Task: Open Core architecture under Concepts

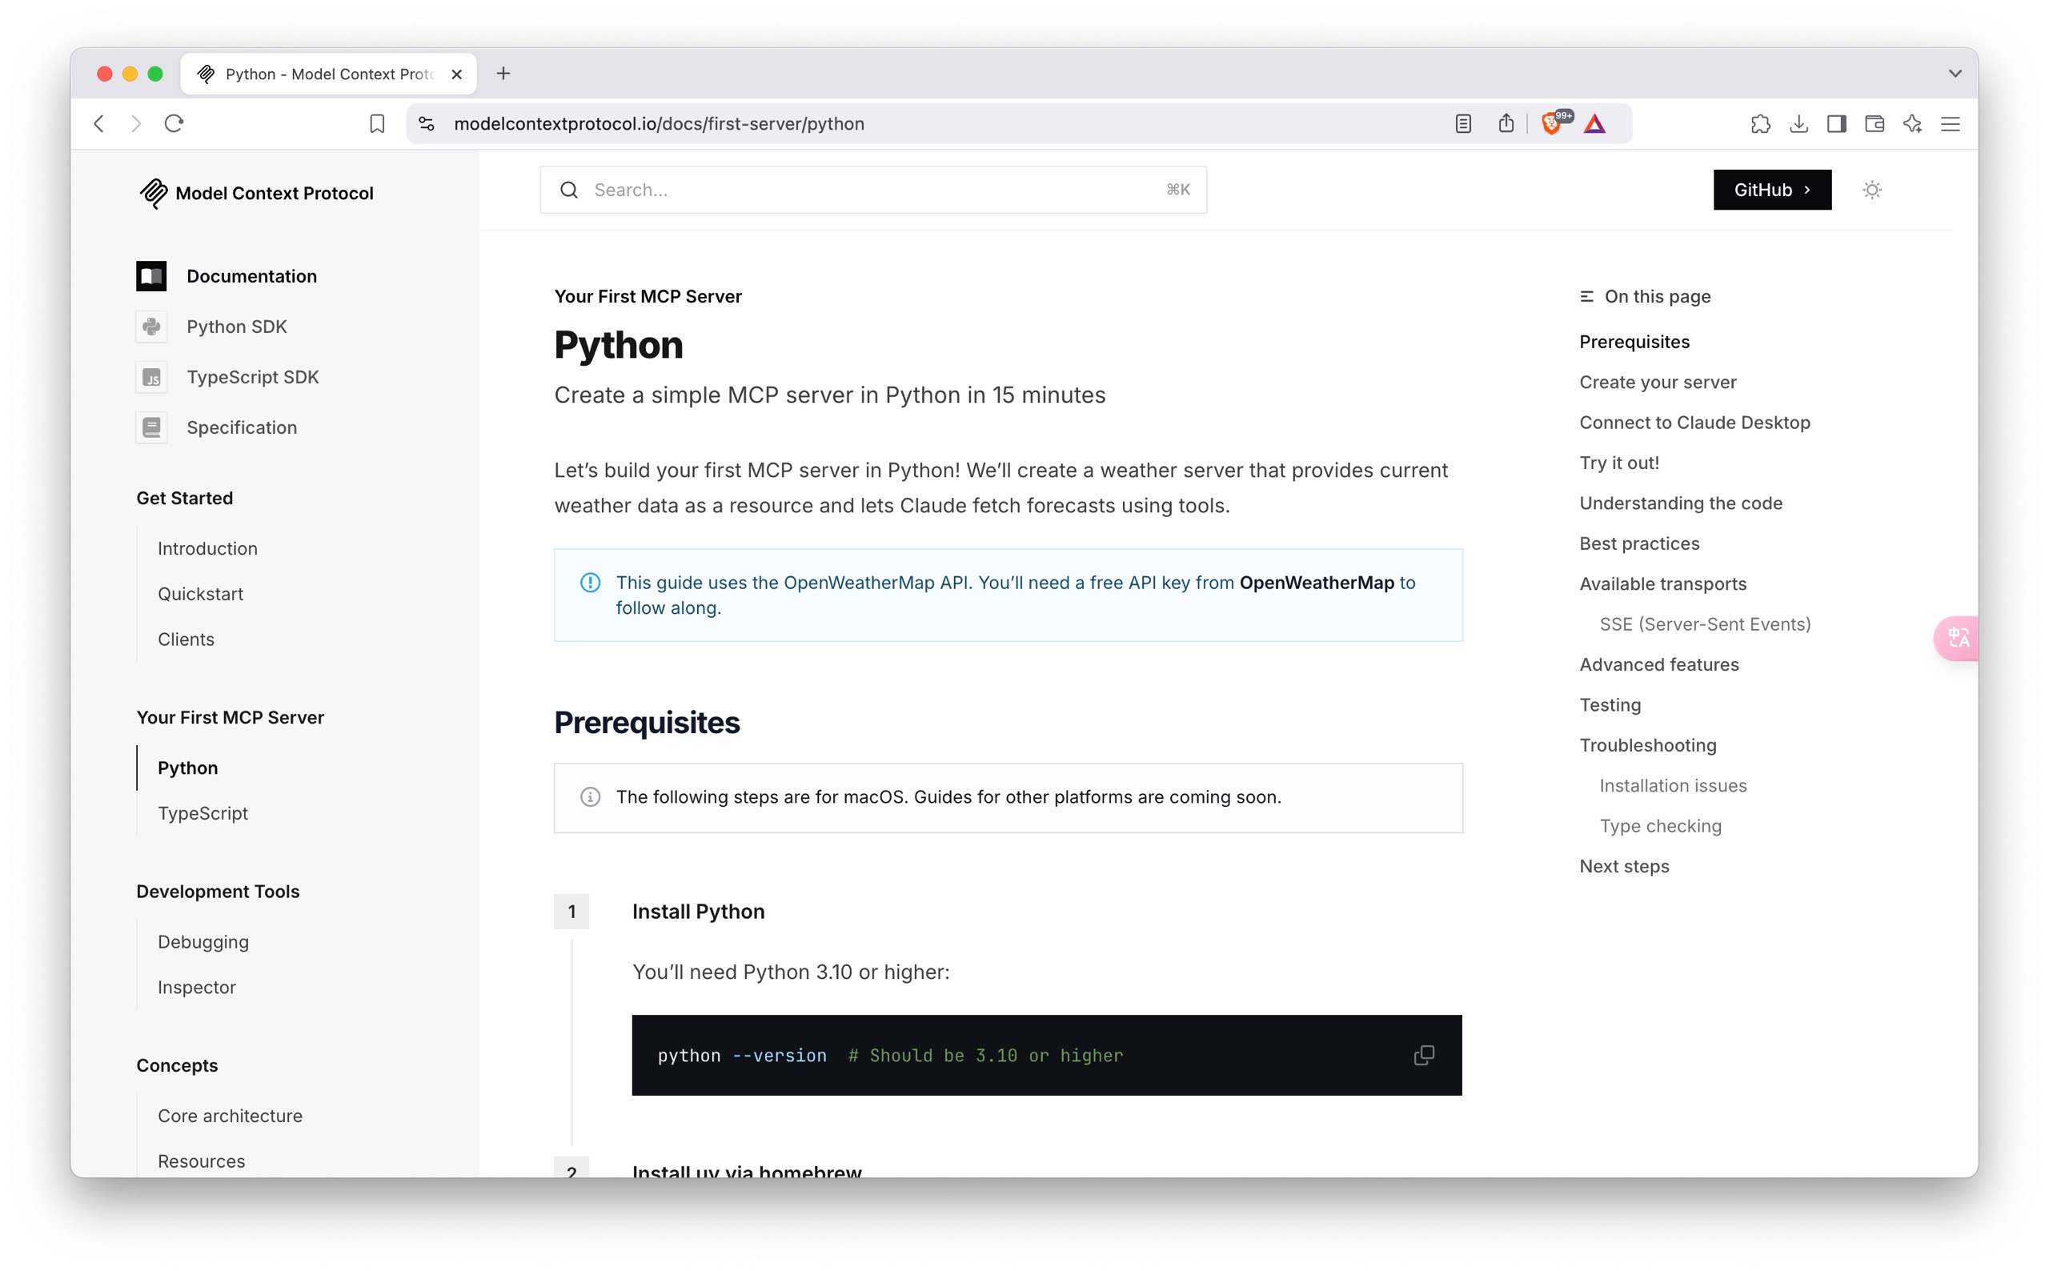Action: [231, 1116]
